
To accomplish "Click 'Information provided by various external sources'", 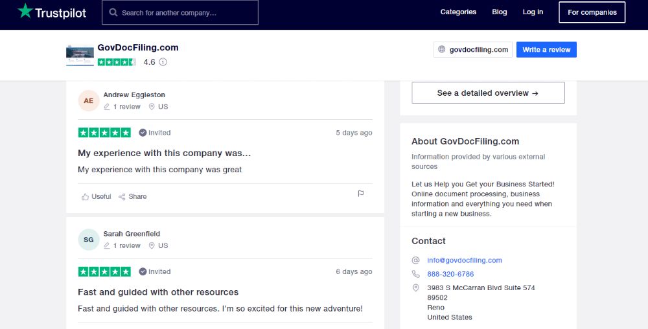I will [x=478, y=162].
